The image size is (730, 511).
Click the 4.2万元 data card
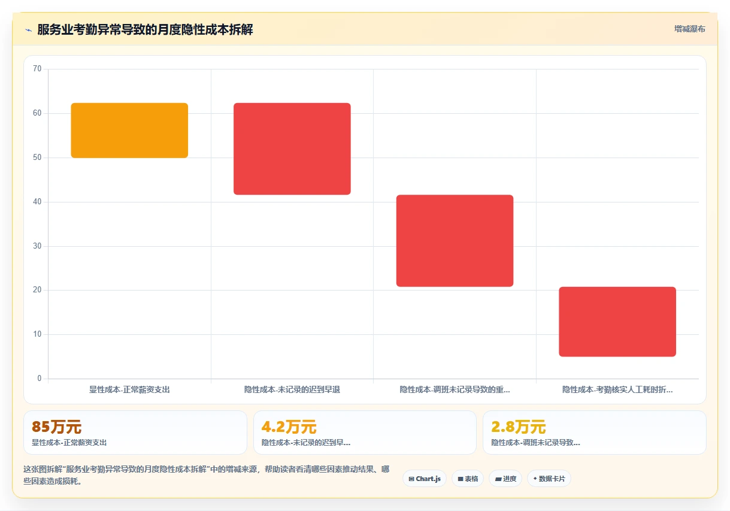tap(365, 433)
